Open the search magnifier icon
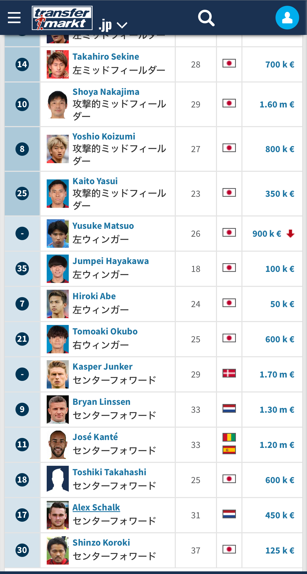This screenshot has height=574, width=307. coord(206,18)
